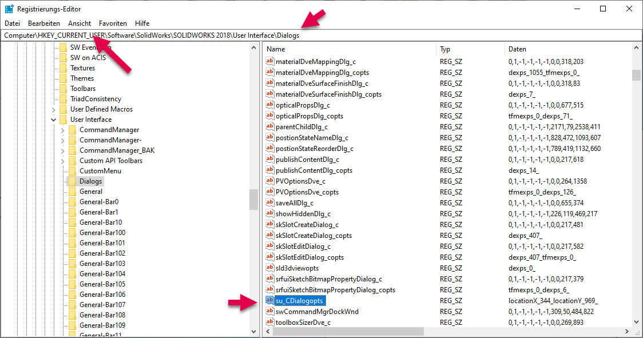Open the Hilfe menu
Screen dimensions: 643x338
(x=142, y=23)
